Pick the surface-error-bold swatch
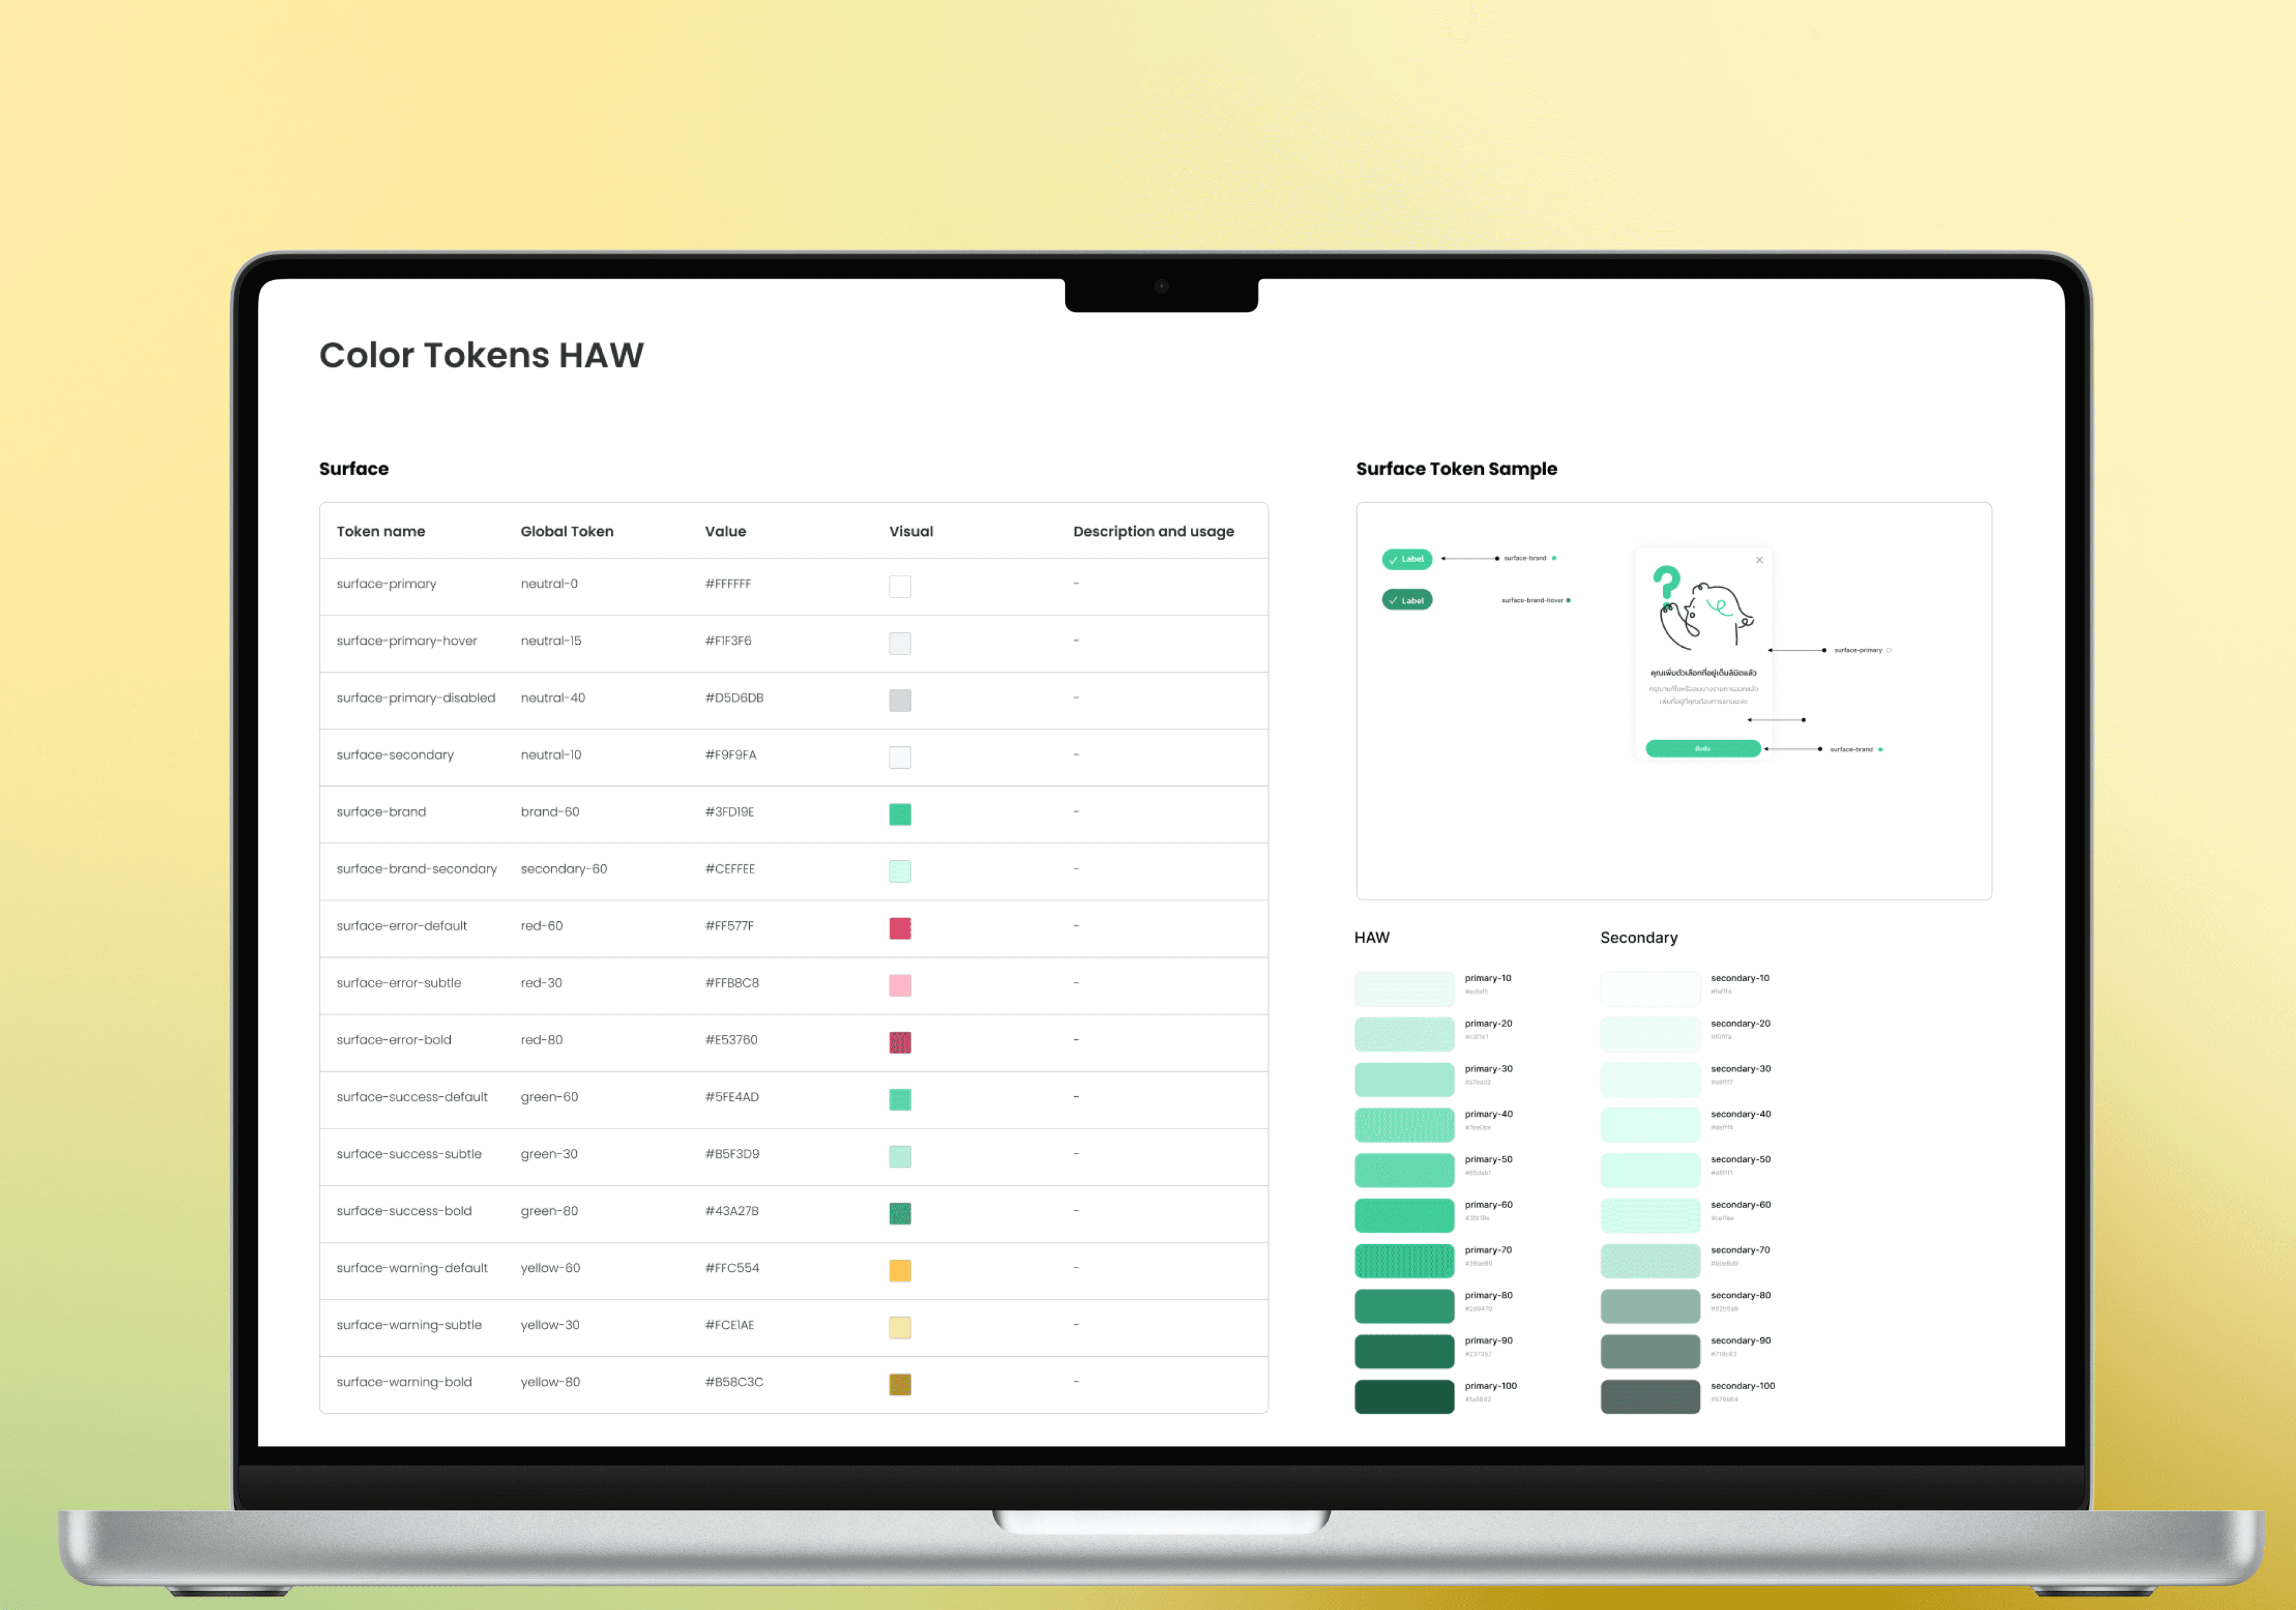Image resolution: width=2296 pixels, height=1610 pixels. click(900, 1042)
